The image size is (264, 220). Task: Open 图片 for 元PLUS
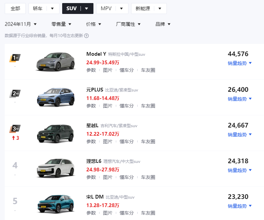[108, 106]
